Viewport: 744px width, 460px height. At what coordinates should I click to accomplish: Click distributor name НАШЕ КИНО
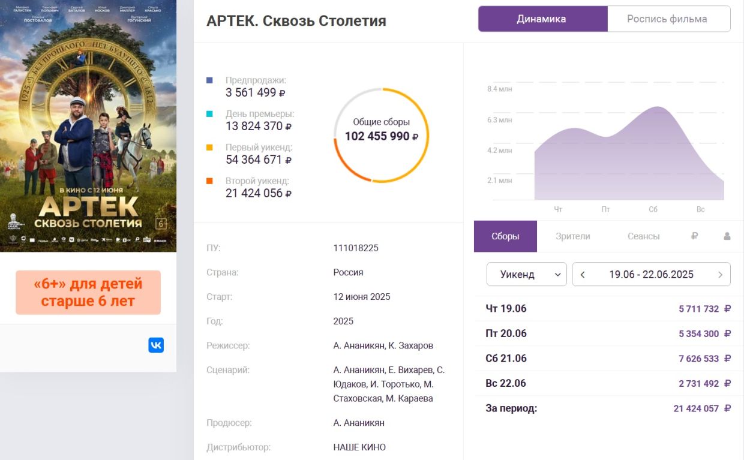(x=359, y=447)
